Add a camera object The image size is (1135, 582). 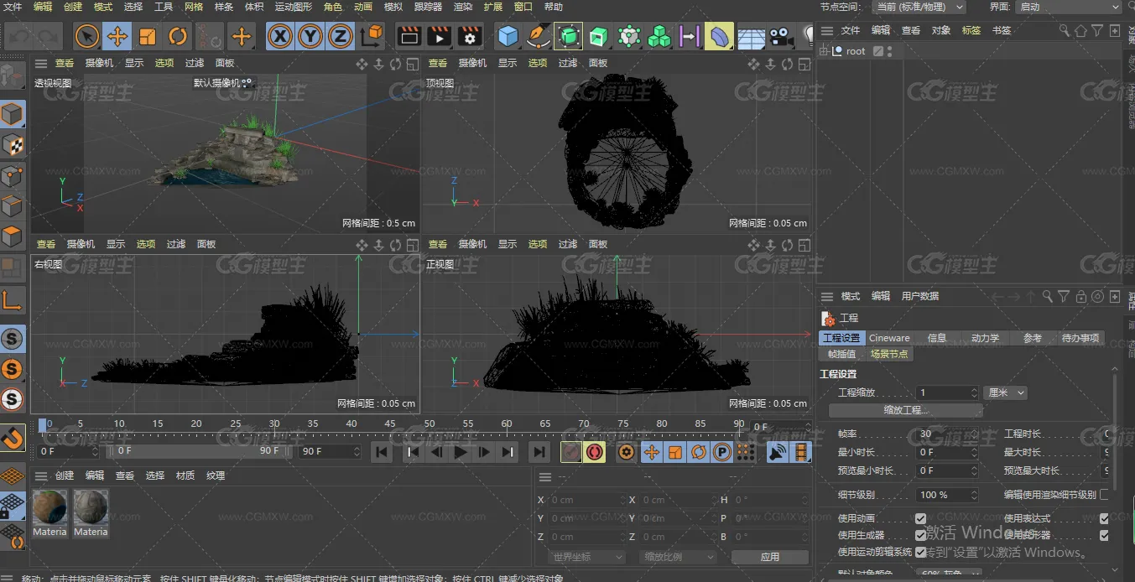781,36
